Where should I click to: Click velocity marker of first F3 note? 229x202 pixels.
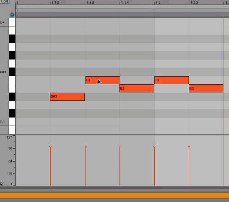[x=86, y=146]
